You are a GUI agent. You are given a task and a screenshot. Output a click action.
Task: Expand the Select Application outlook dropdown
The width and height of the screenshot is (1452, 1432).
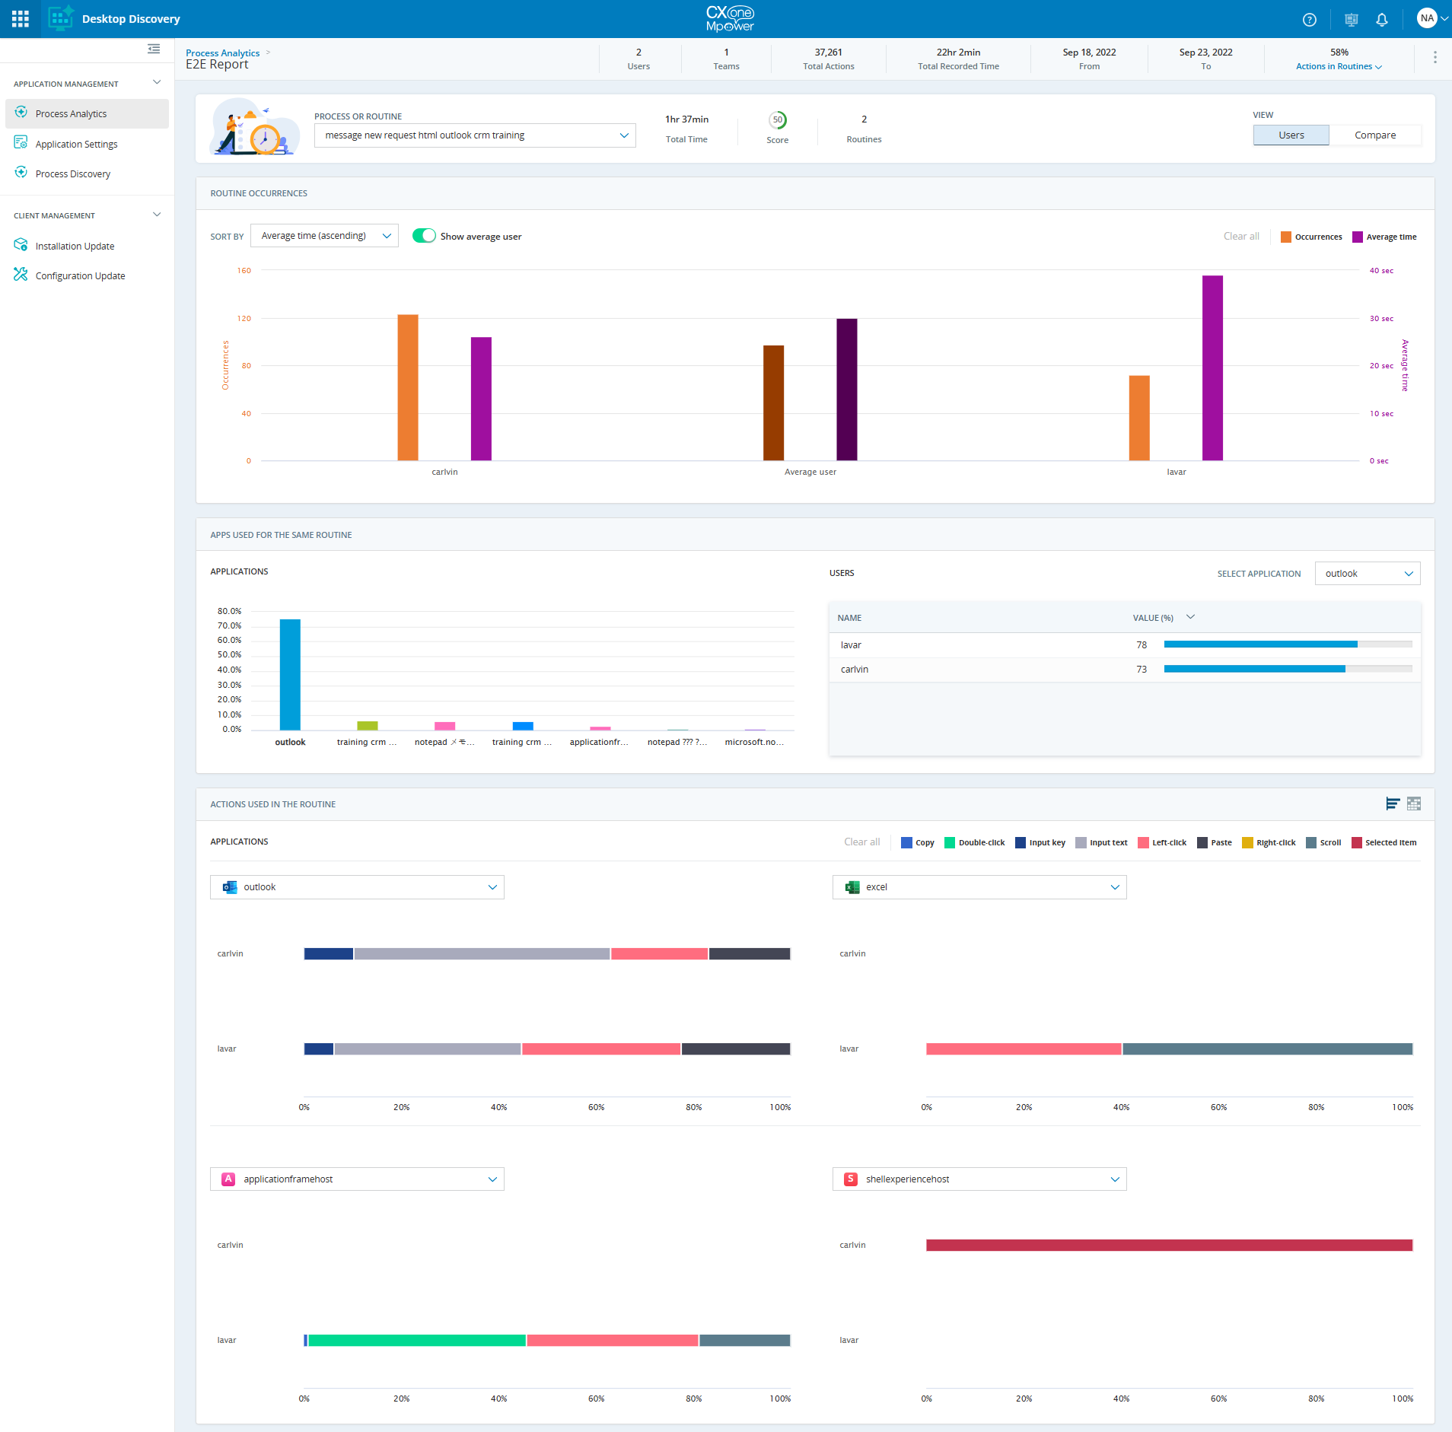[1367, 574]
